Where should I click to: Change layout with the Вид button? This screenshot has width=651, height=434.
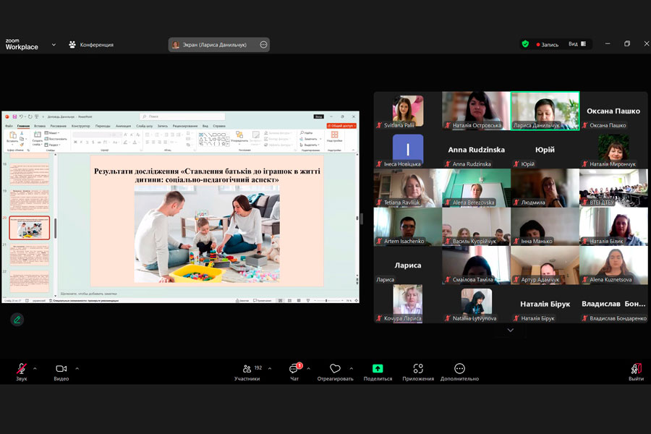pyautogui.click(x=577, y=44)
